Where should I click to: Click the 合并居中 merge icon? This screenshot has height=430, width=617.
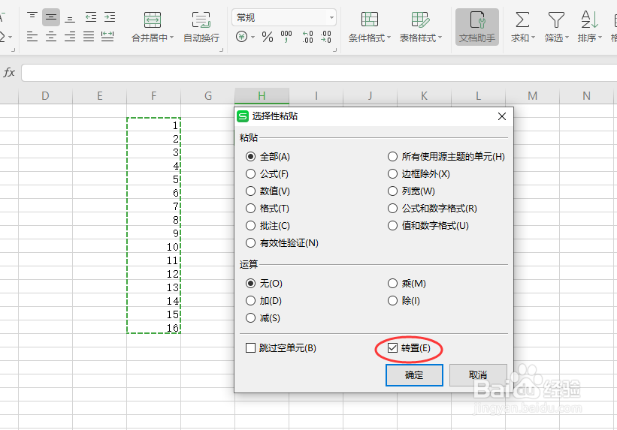pyautogui.click(x=153, y=20)
